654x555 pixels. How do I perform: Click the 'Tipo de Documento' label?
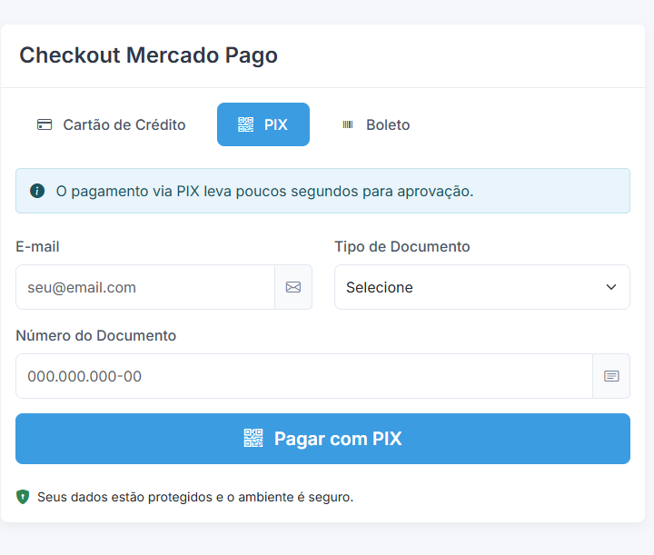click(402, 246)
